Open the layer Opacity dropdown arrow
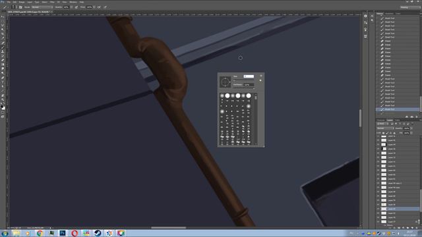The width and height of the screenshot is (422, 237). point(411,128)
